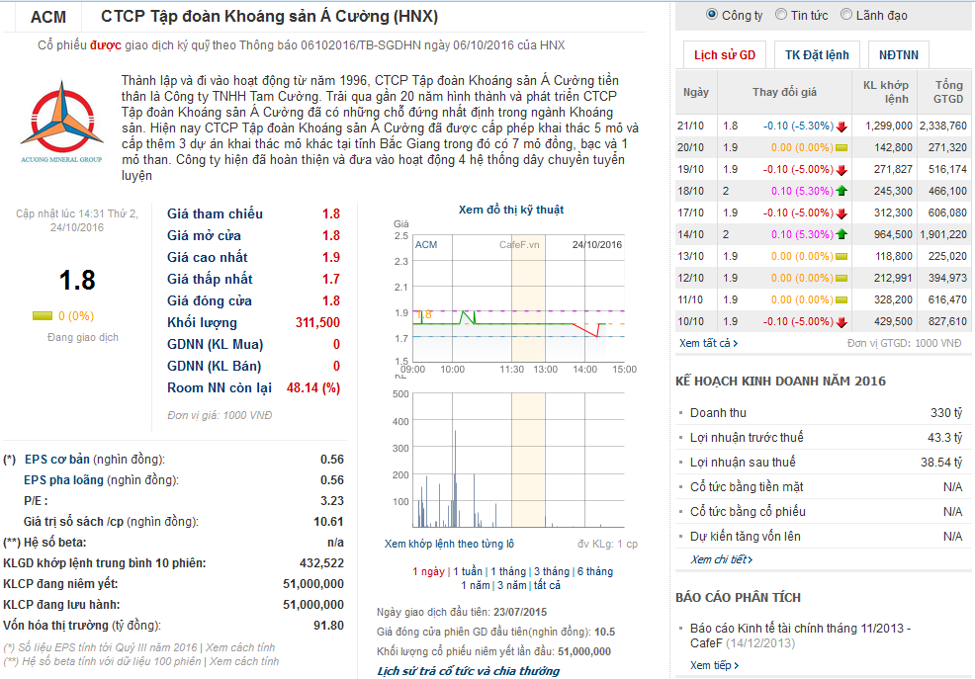
Task: Click the Khối lượng value 311,500
Action: pyautogui.click(x=317, y=322)
